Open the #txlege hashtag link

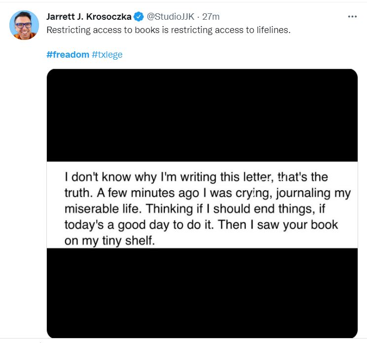107,54
